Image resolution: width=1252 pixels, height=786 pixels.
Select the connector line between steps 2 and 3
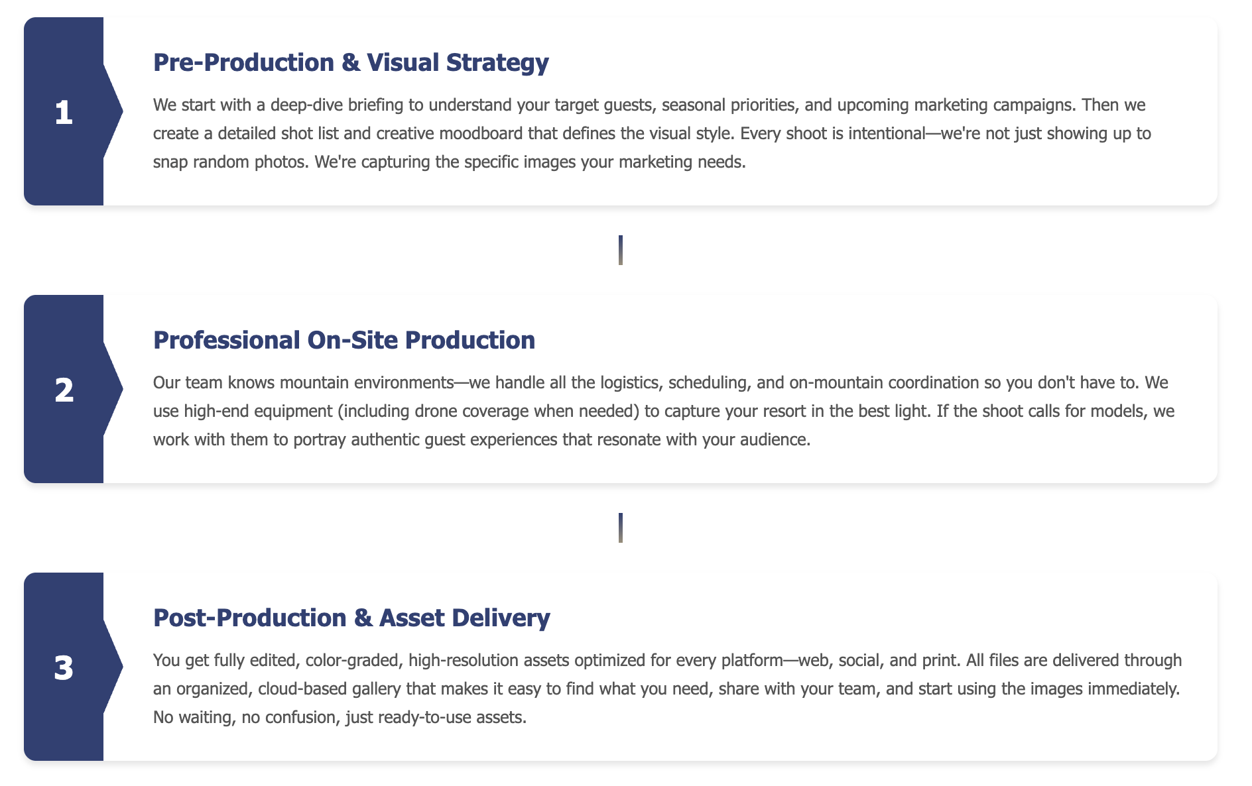tap(620, 528)
